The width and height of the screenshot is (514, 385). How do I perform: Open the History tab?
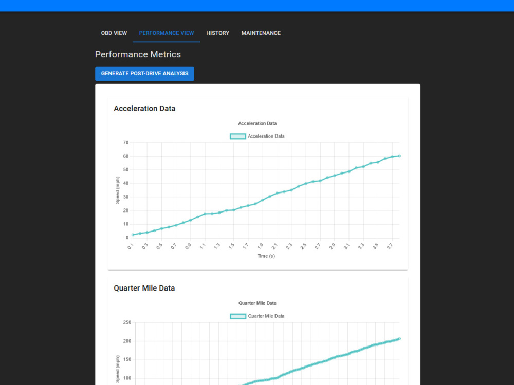pyautogui.click(x=217, y=33)
